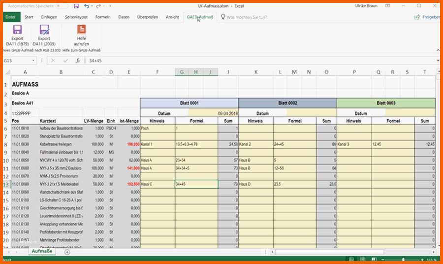Click the Blatt 0002 header cell
This screenshot has height=264, width=443.
(x=287, y=103)
